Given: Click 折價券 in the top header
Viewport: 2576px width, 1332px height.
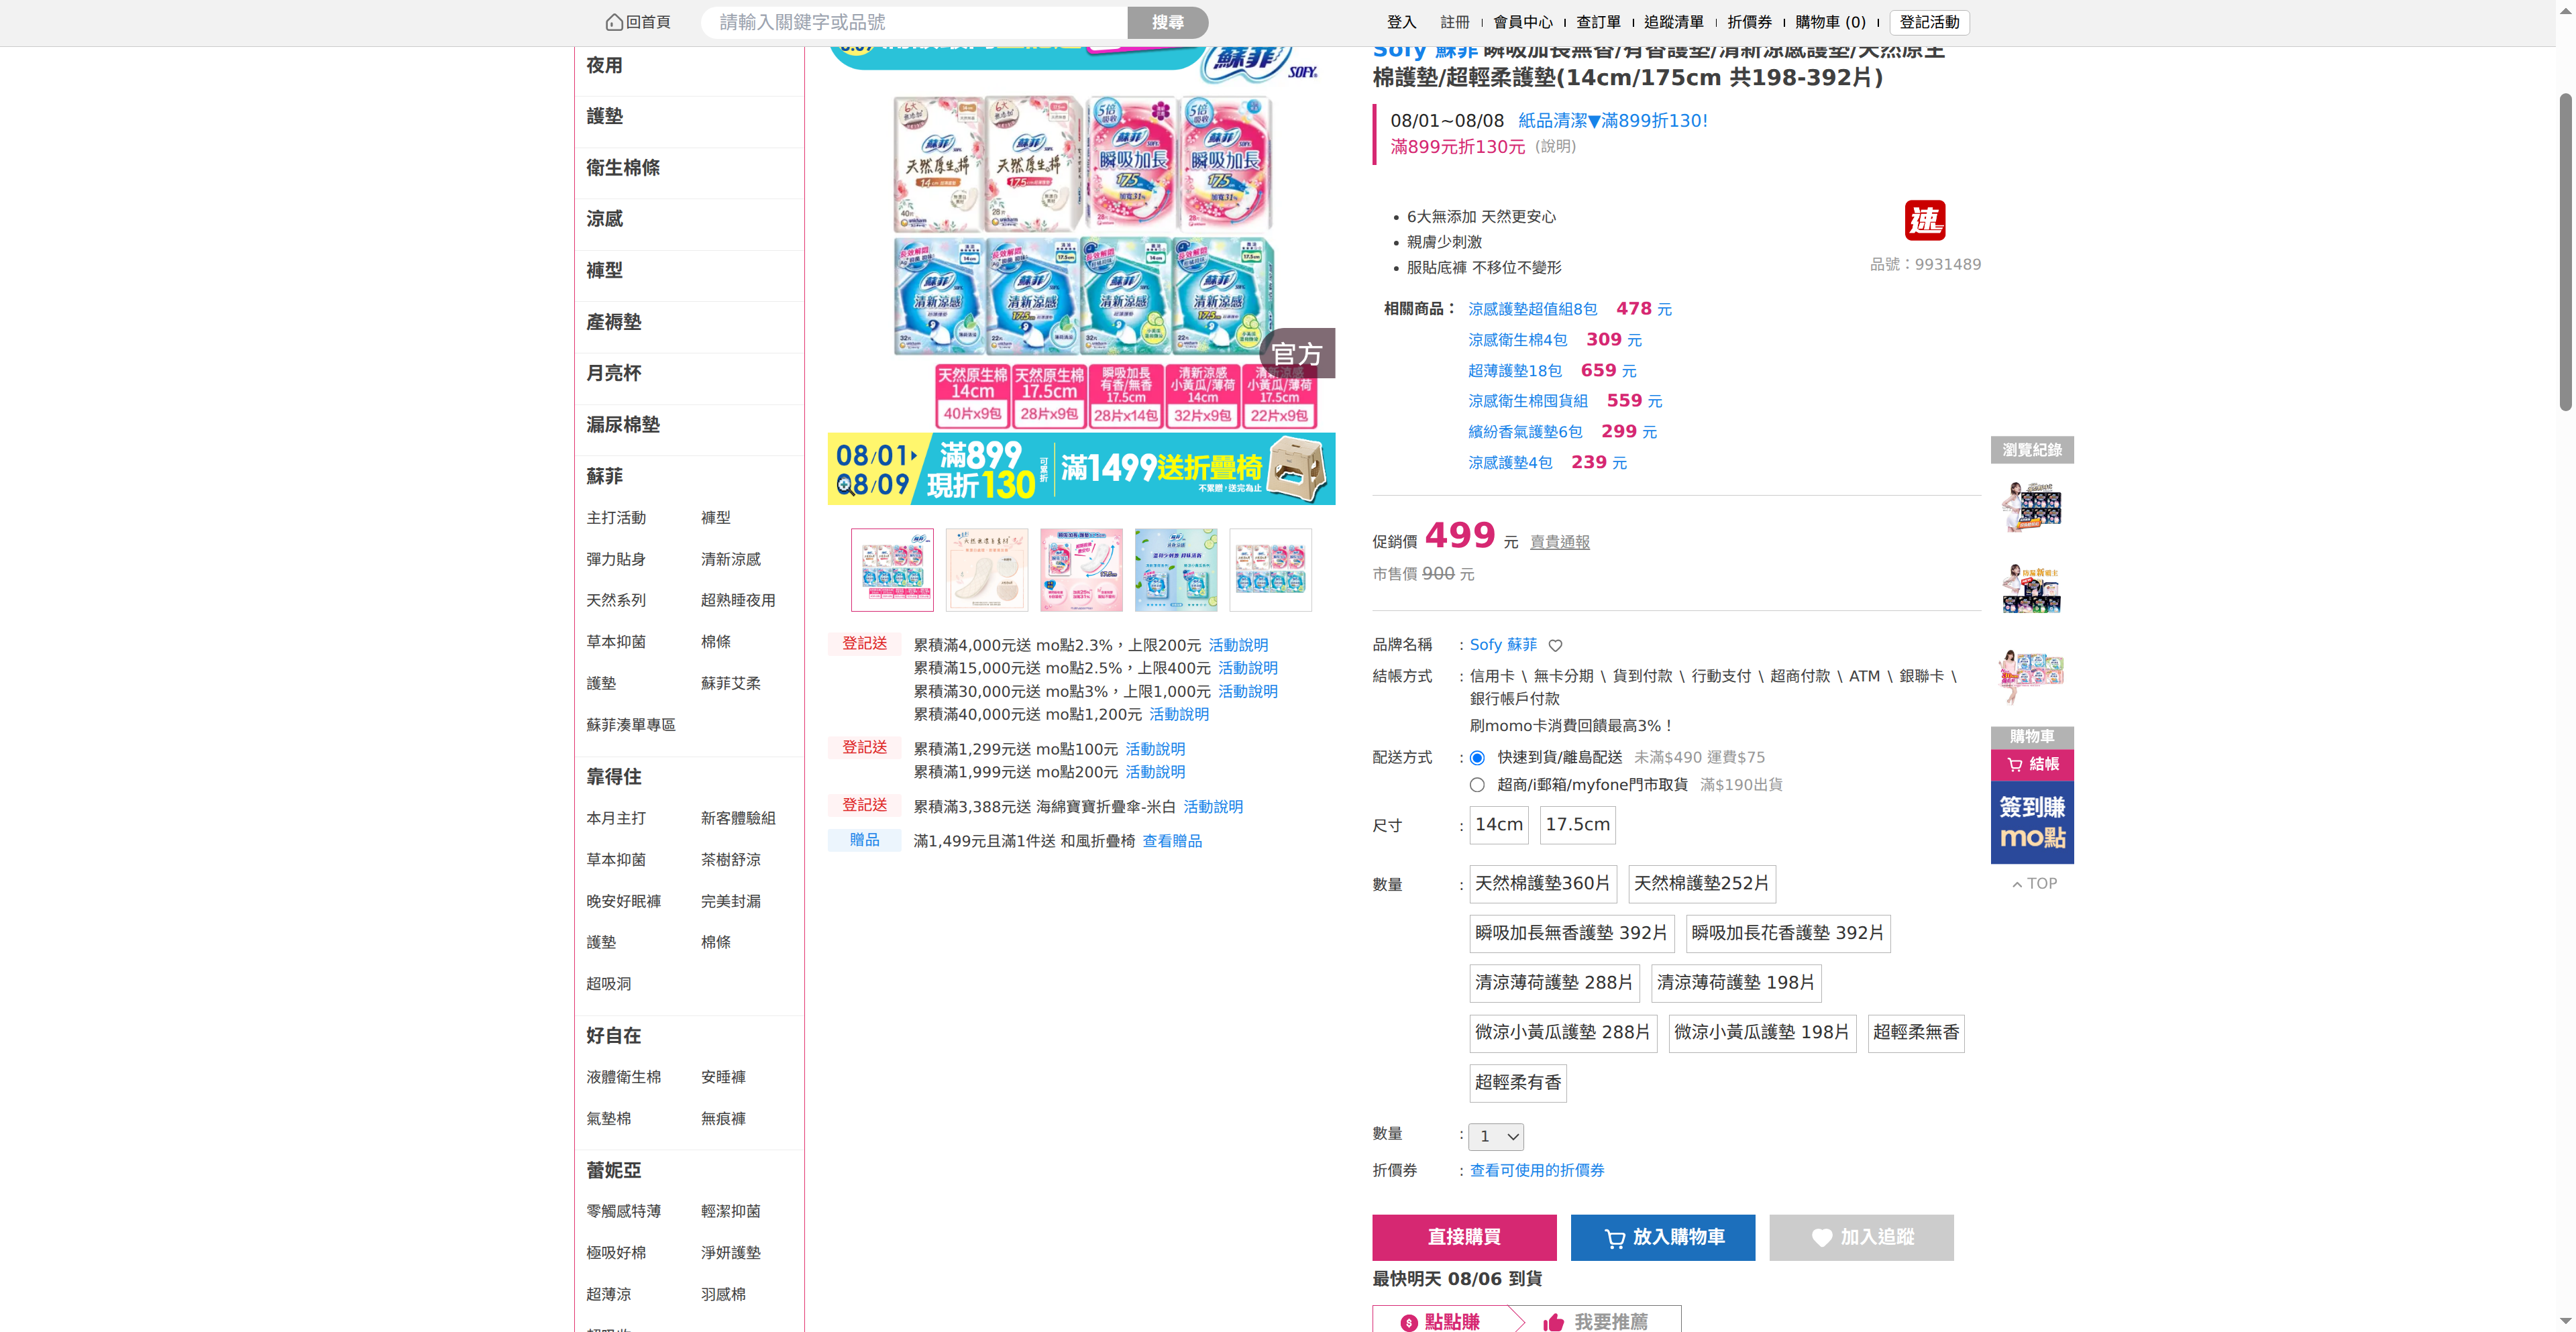Looking at the screenshot, I should click(x=1749, y=23).
